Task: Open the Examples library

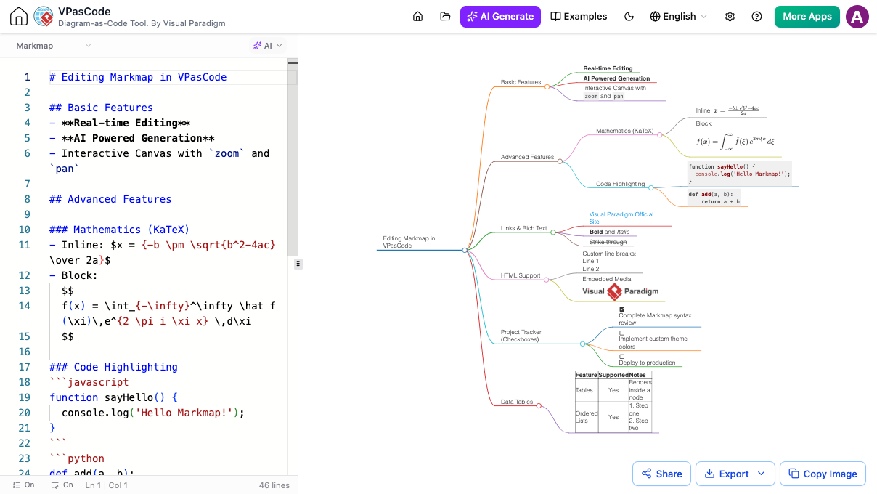Action: coord(579,17)
